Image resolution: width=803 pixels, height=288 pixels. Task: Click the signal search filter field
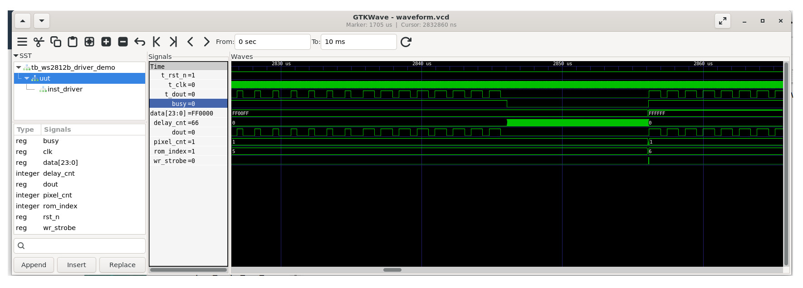tap(80, 246)
